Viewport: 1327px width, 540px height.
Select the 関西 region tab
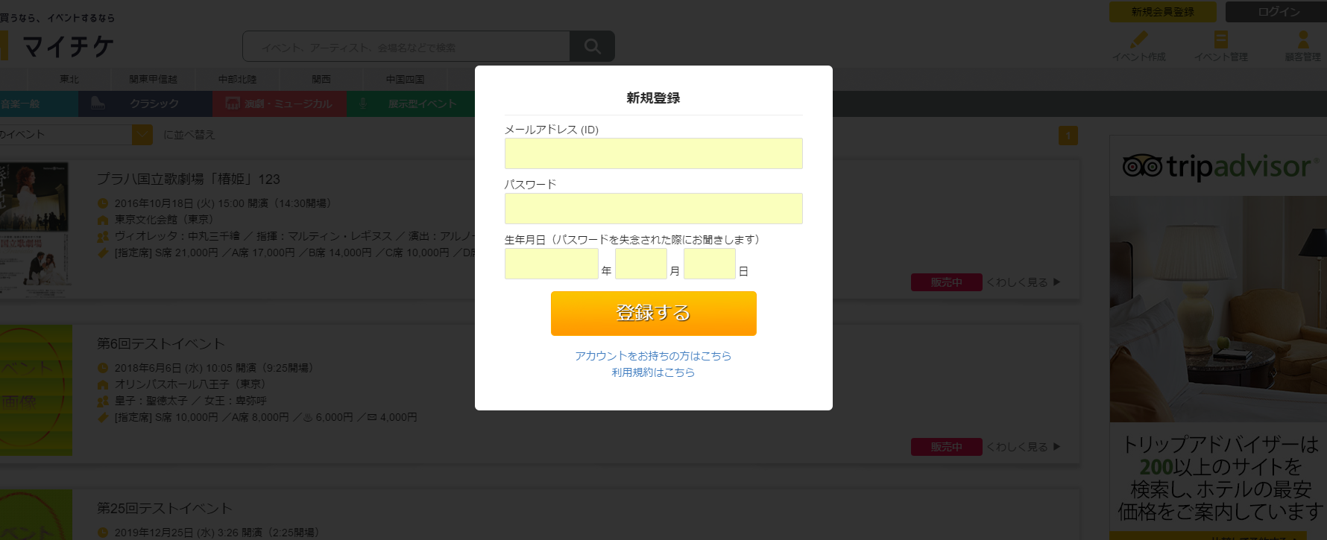click(321, 79)
